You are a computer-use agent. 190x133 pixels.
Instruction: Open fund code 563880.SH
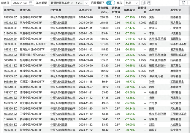10,82
